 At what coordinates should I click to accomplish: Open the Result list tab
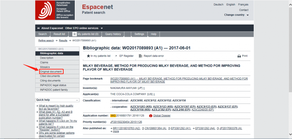(59, 34)
